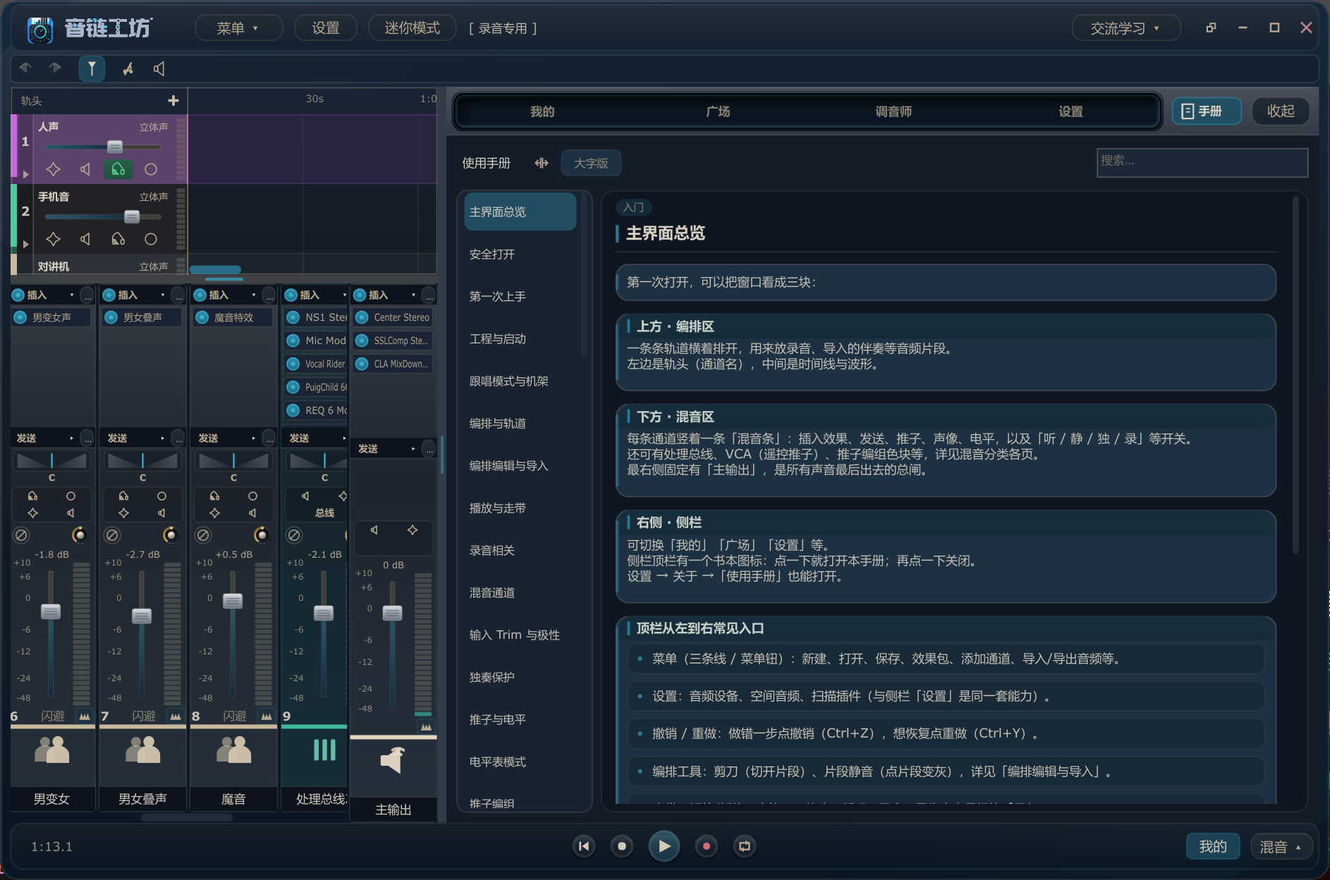Click the speaker icon in the top toolbar
Image resolution: width=1330 pixels, height=880 pixels.
pyautogui.click(x=159, y=68)
